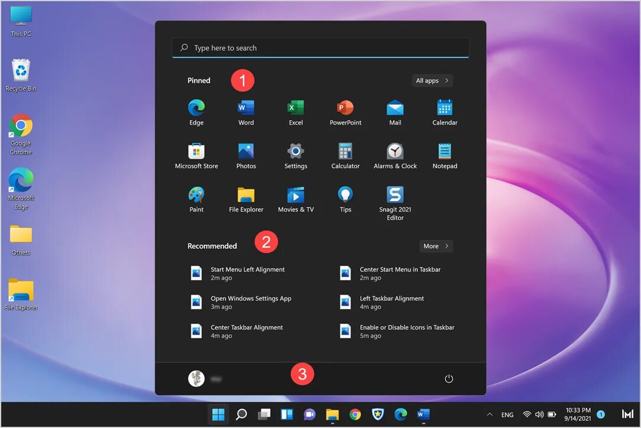Open Microsoft Edge from the taskbar
641x428 pixels.
click(401, 414)
